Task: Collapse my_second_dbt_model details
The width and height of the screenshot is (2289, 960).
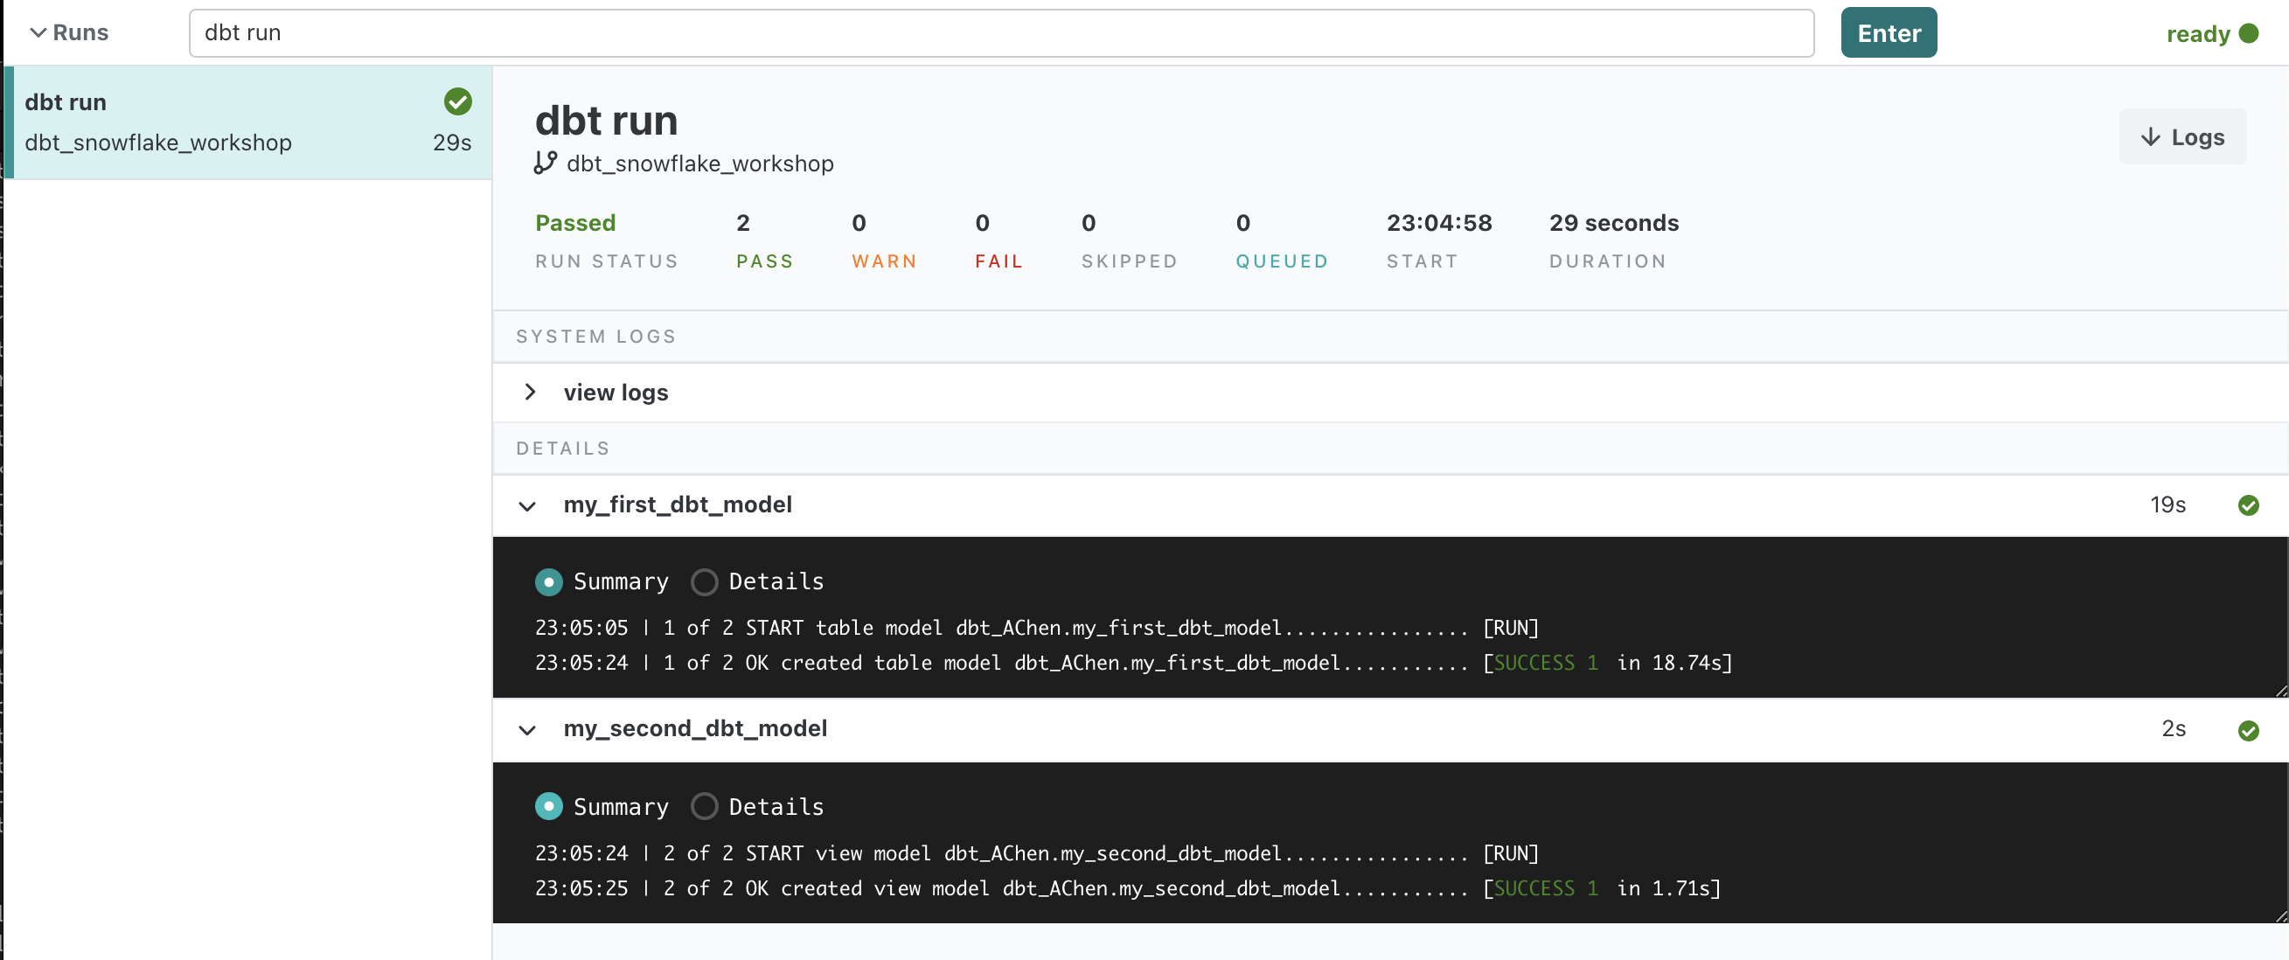Action: 527,730
